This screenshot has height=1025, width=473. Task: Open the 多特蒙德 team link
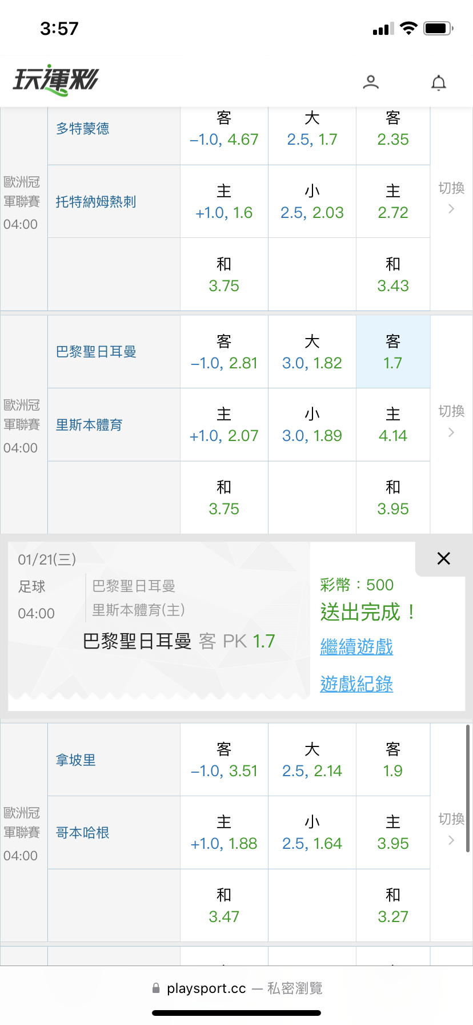point(83,129)
